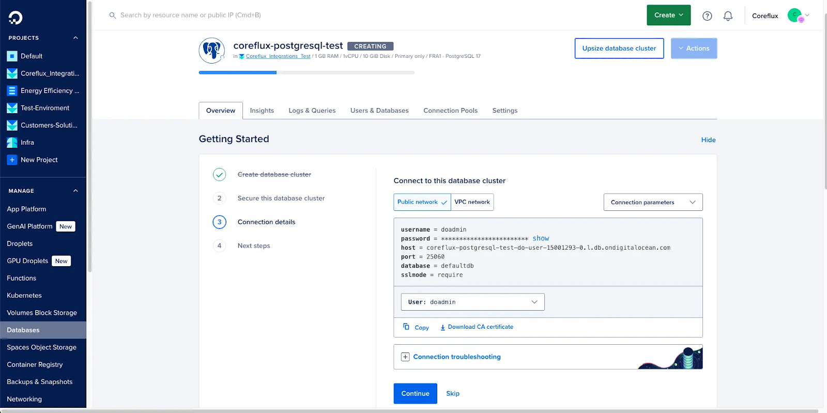
Task: Click the Coreflux_Integrati... project icon
Action: (12, 73)
